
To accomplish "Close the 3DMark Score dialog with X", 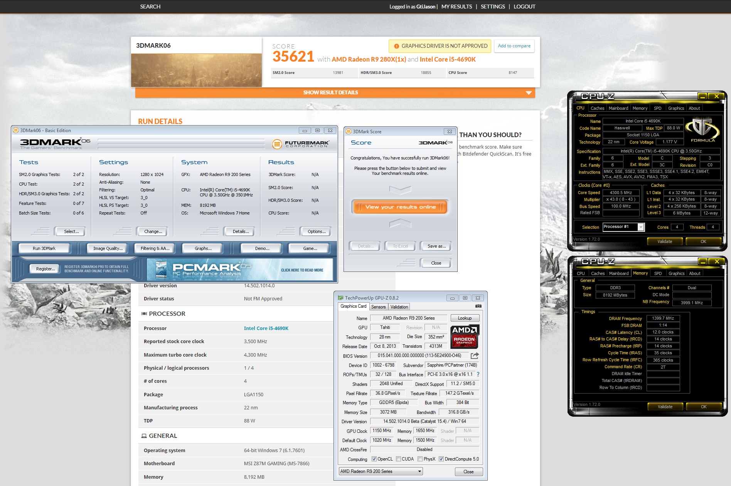I will click(450, 132).
